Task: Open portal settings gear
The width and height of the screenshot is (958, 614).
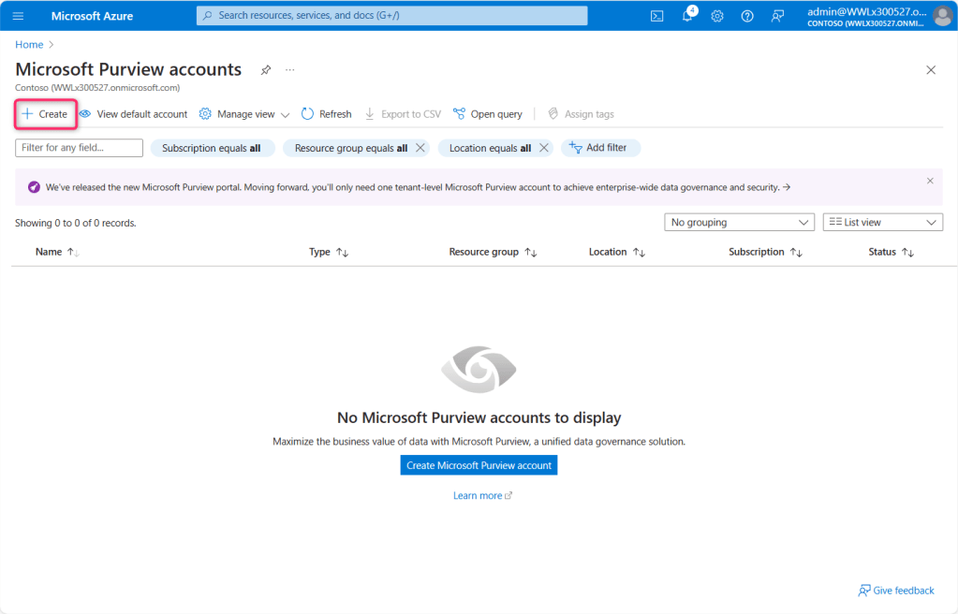Action: click(x=717, y=16)
